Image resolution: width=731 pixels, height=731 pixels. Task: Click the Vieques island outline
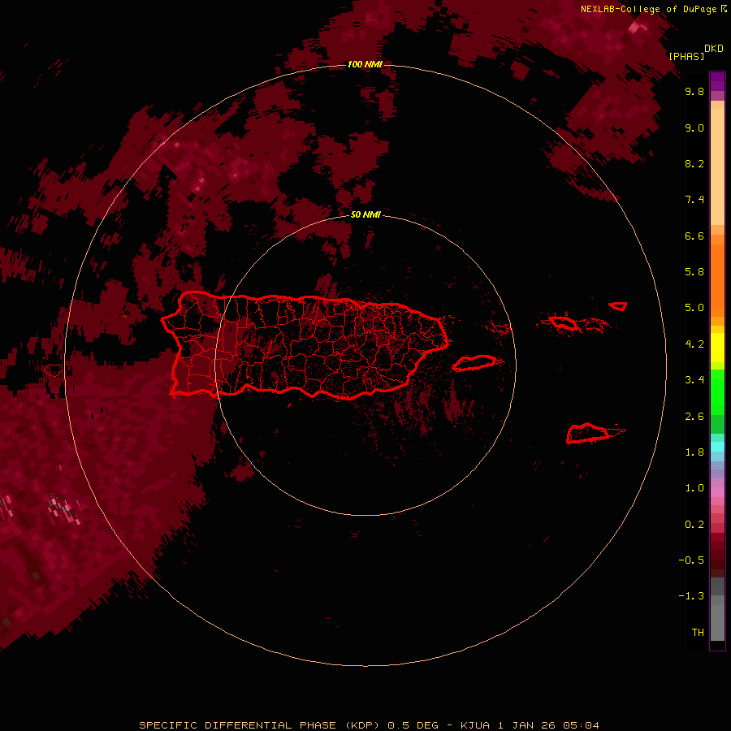tap(474, 363)
